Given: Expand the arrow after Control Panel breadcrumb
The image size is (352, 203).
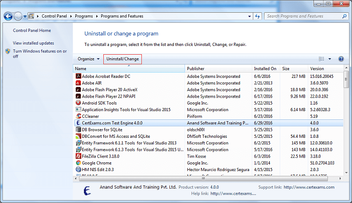Looking at the screenshot, I should tap(71, 16).
